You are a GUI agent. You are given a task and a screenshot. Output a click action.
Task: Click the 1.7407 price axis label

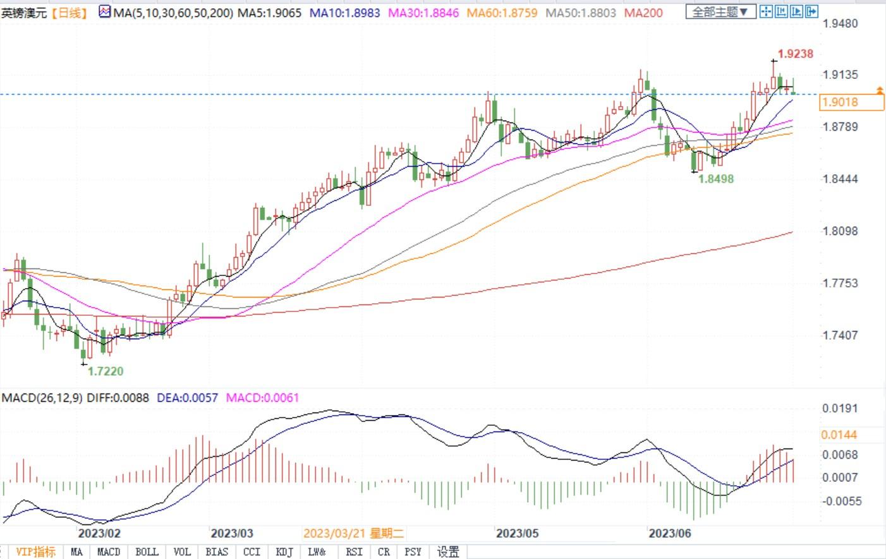840,335
